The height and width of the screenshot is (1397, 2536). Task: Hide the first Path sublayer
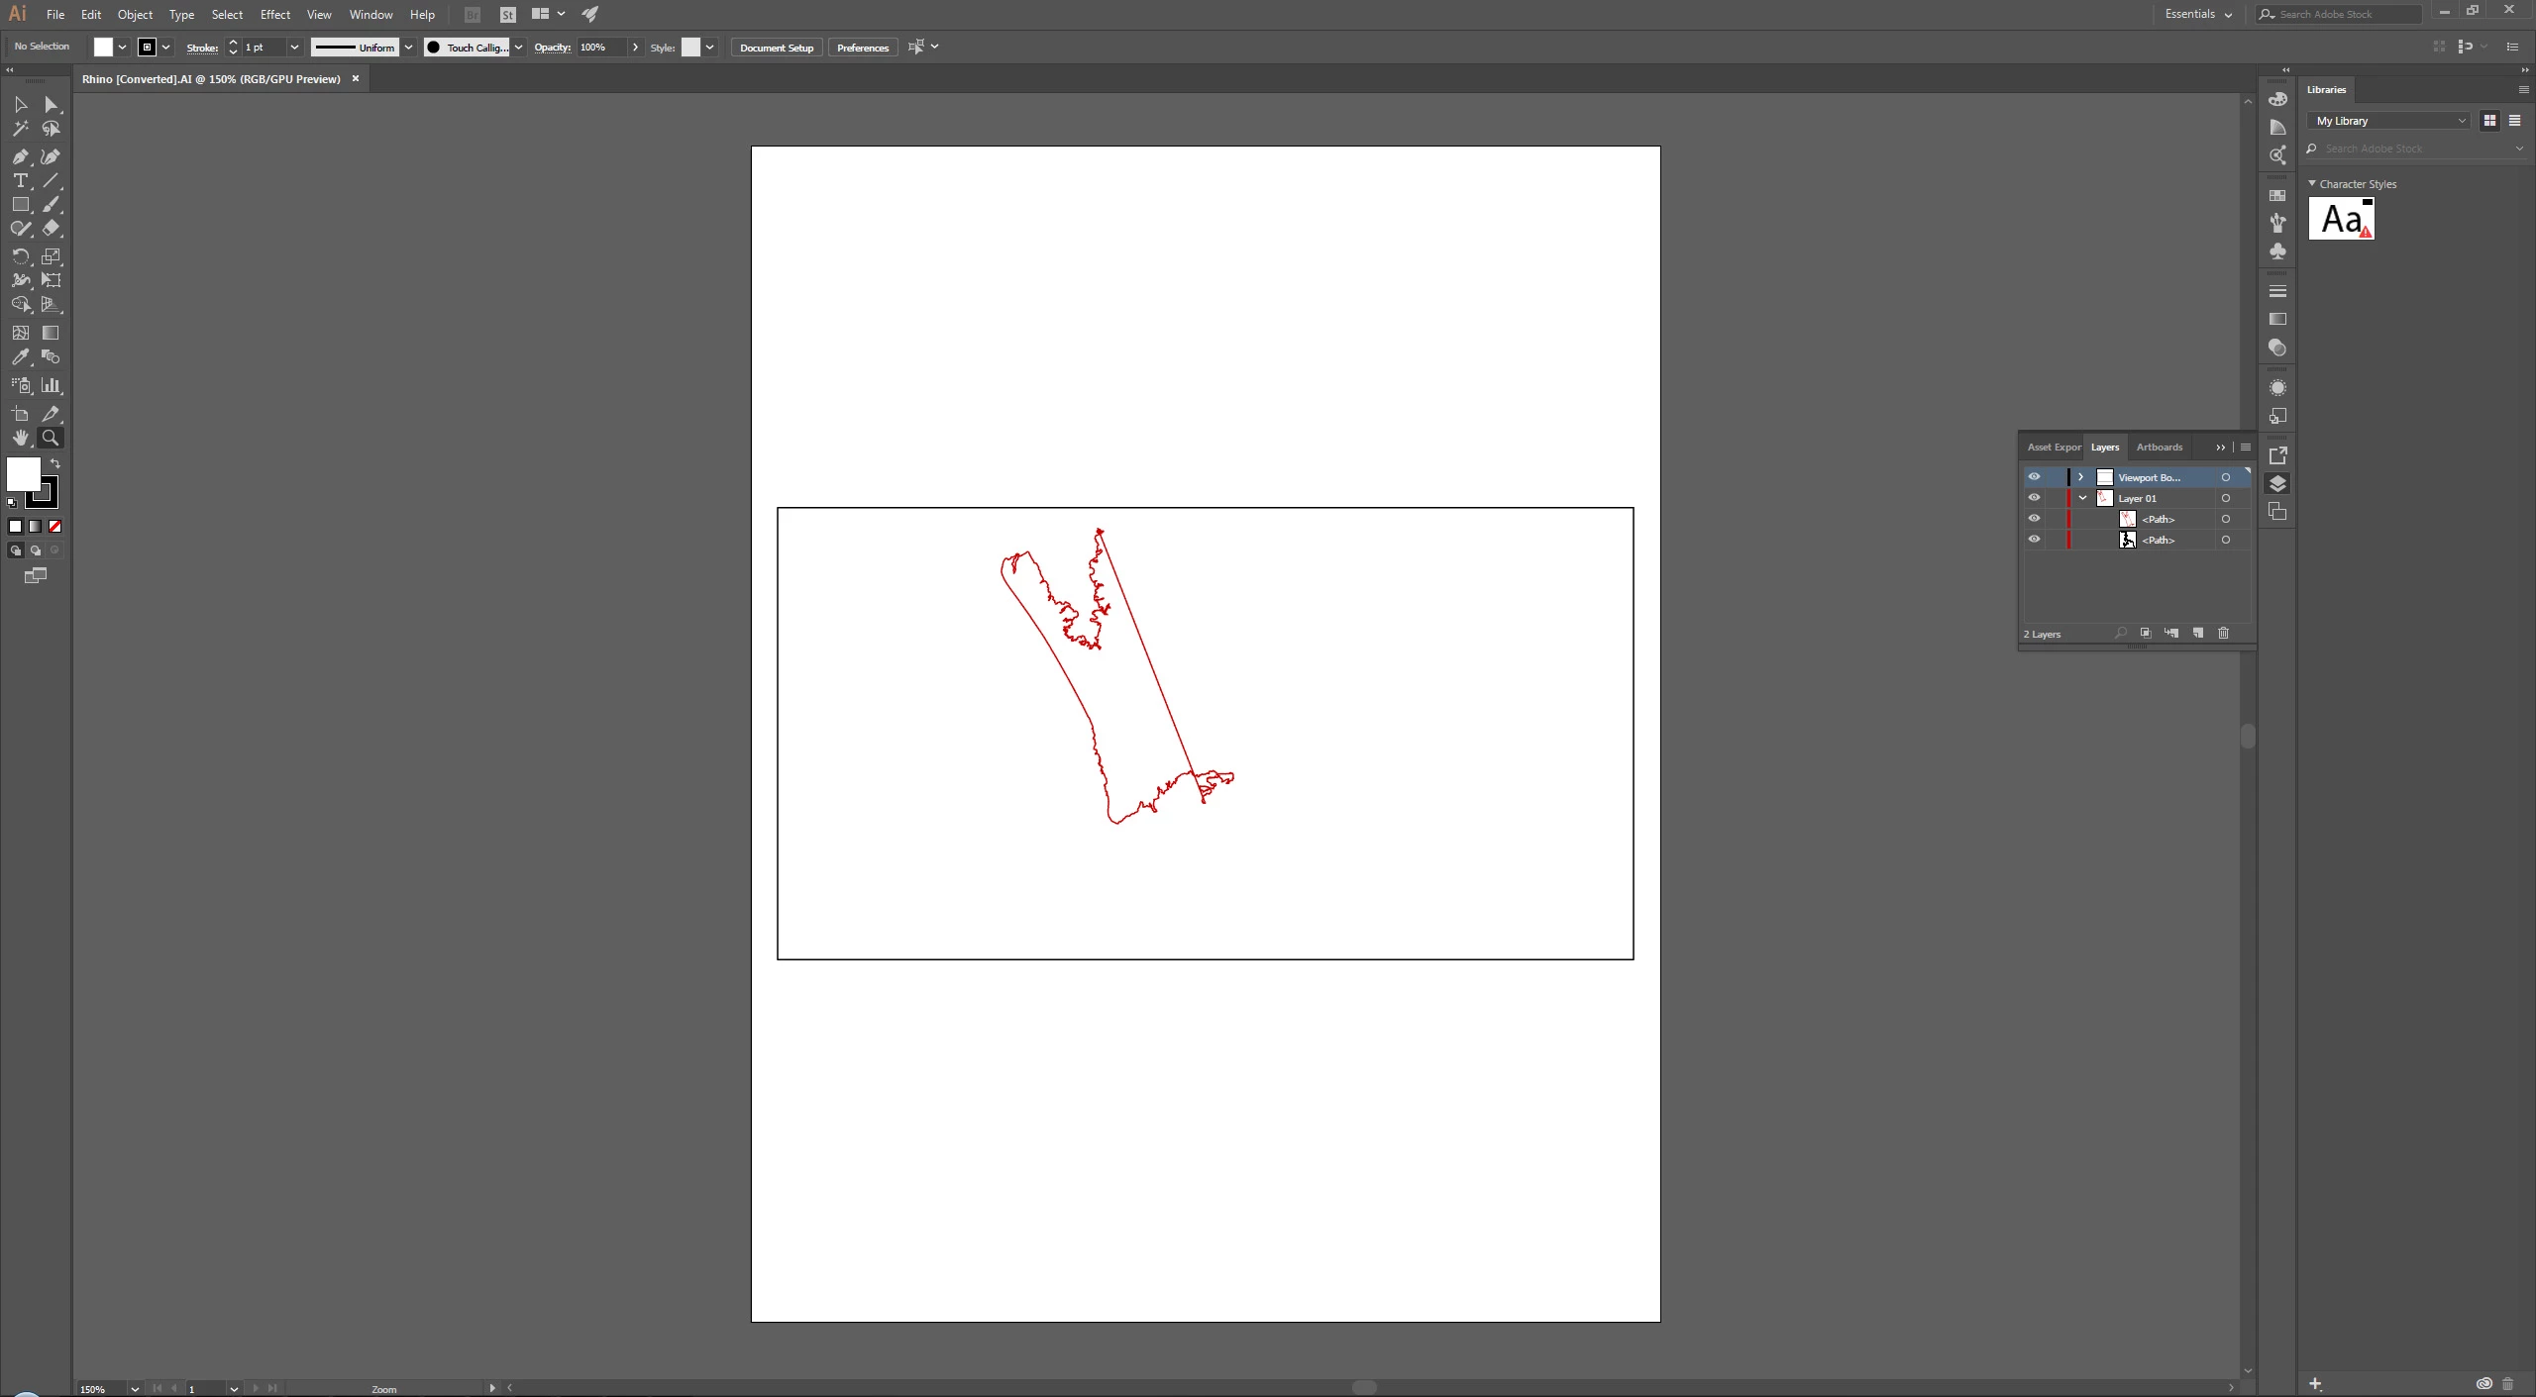click(2034, 519)
